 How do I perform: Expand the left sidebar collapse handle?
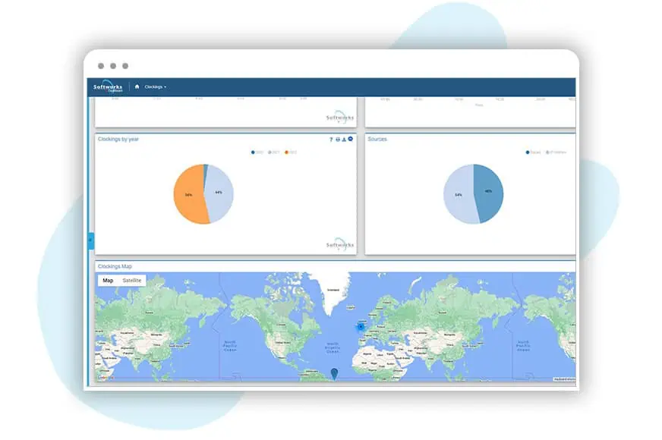[91, 240]
